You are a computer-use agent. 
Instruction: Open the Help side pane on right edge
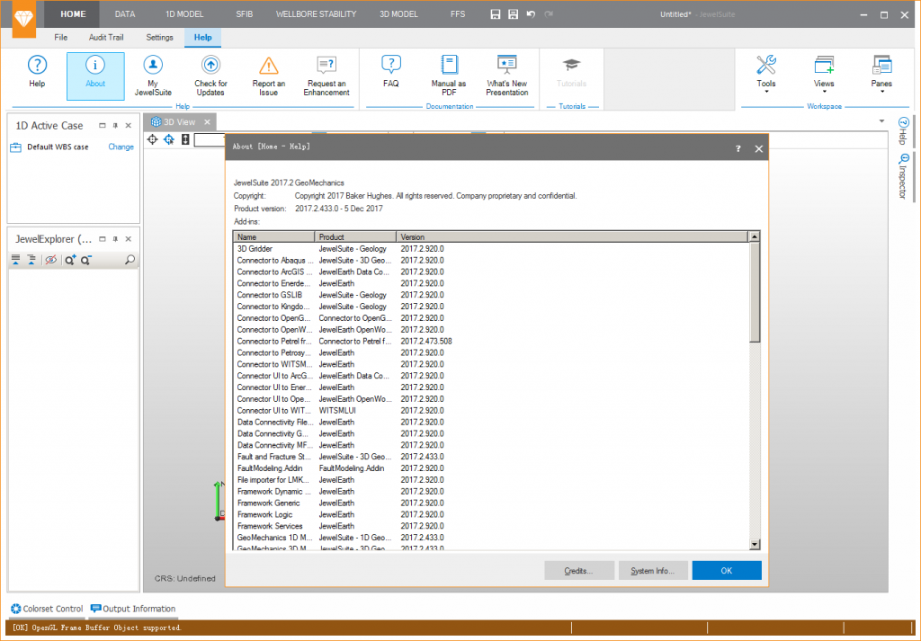[x=903, y=131]
